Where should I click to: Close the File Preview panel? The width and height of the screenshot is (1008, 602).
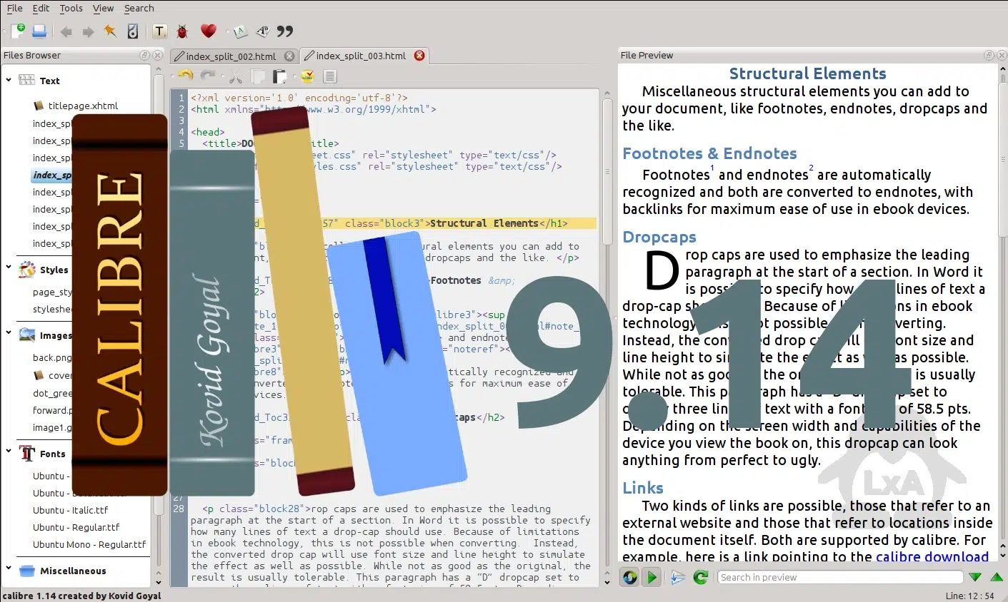pos(1000,55)
